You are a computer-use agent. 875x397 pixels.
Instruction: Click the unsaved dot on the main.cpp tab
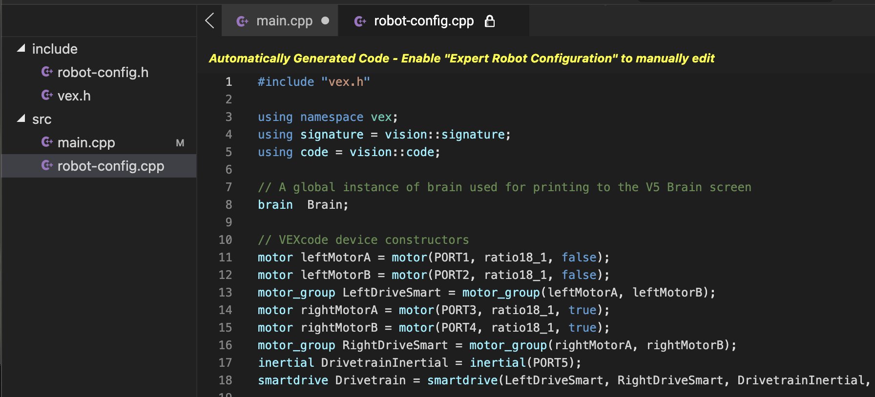click(325, 20)
